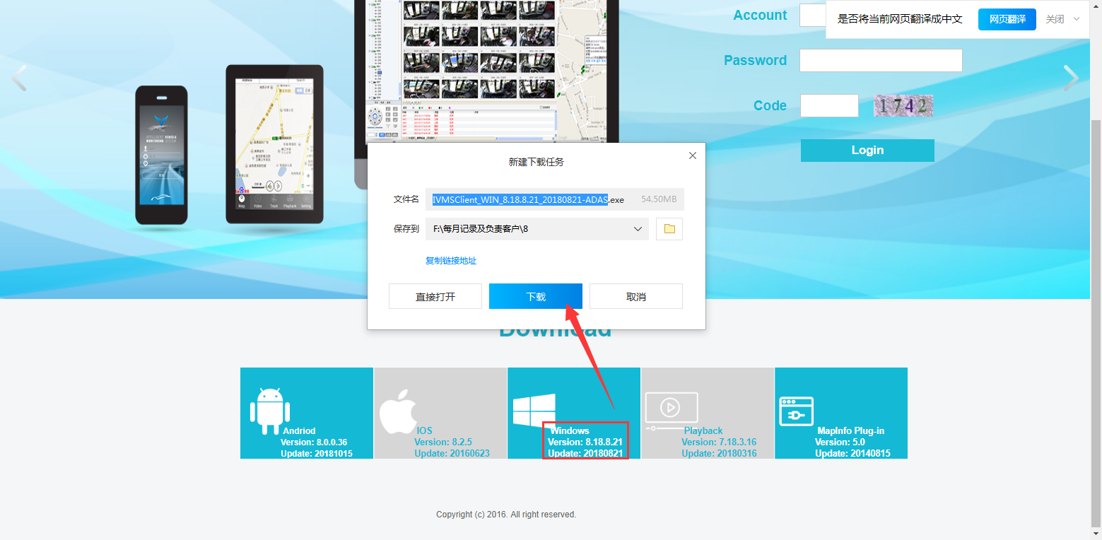1102x540 pixels.
Task: Select the IOS download label
Action: (424, 430)
